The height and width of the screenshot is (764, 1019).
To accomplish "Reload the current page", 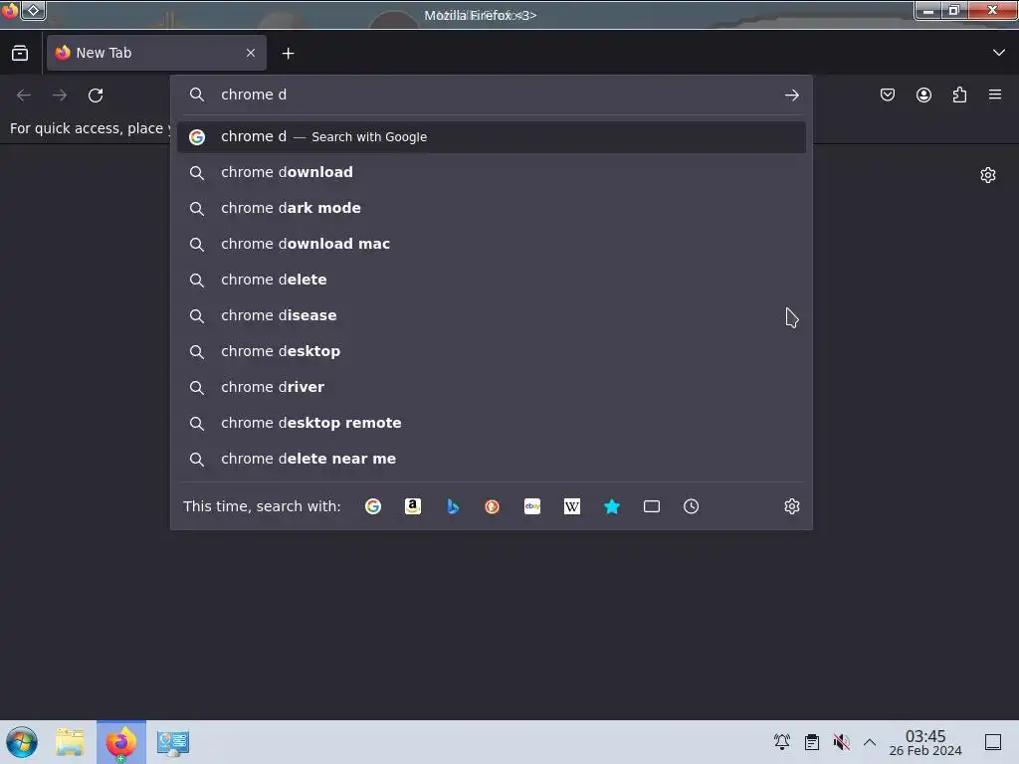I will [96, 95].
